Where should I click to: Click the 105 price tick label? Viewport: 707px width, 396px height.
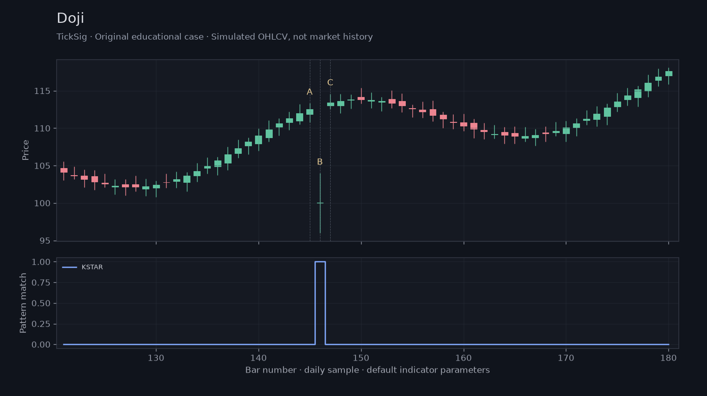click(42, 166)
